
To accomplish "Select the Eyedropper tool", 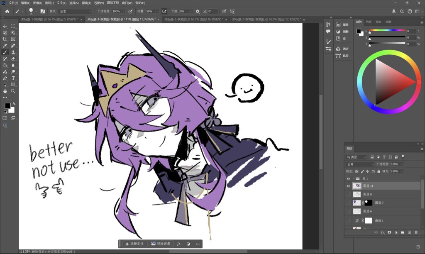I will (x=5, y=46).
